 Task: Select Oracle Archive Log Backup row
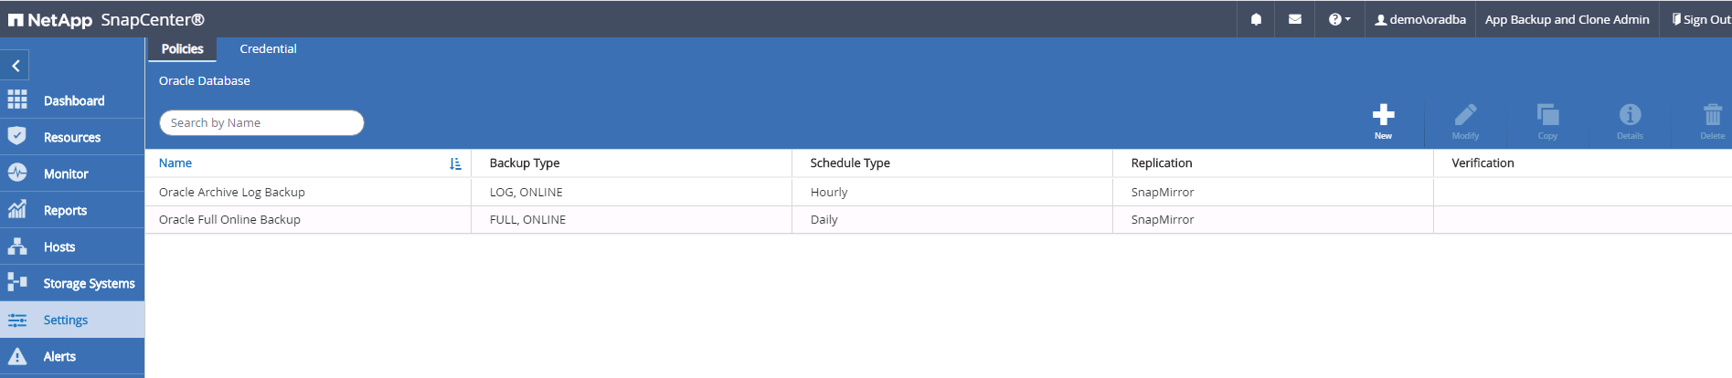pos(231,193)
